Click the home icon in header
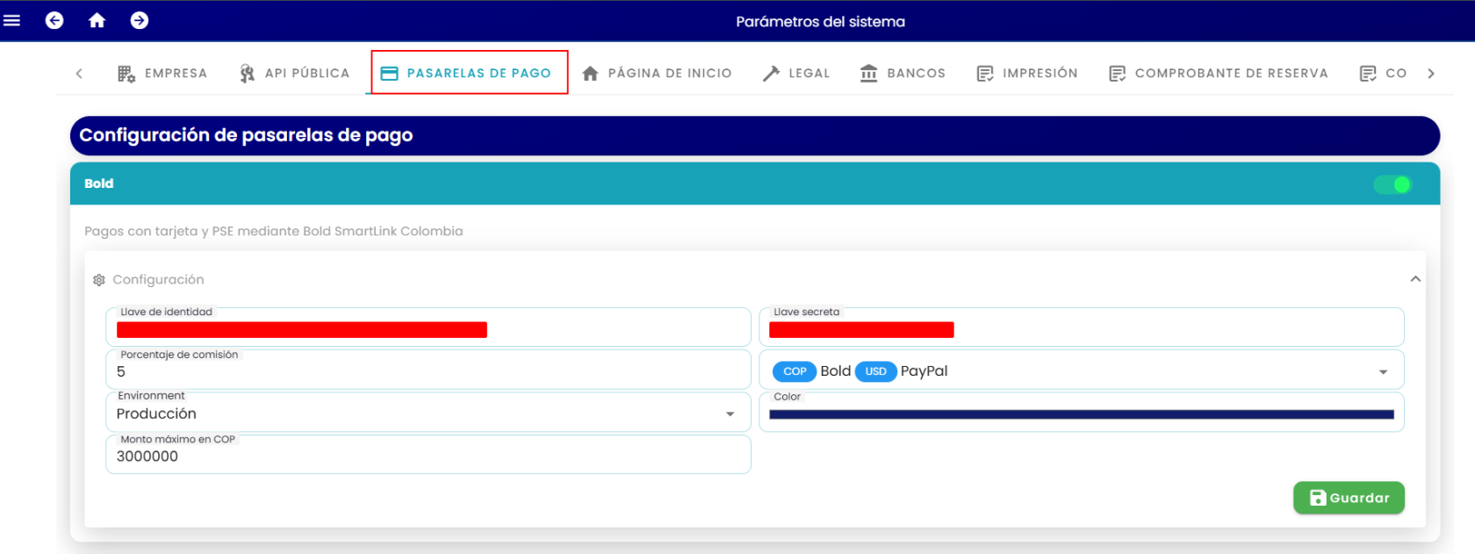Screen dimensions: 1475x554 (x=97, y=20)
